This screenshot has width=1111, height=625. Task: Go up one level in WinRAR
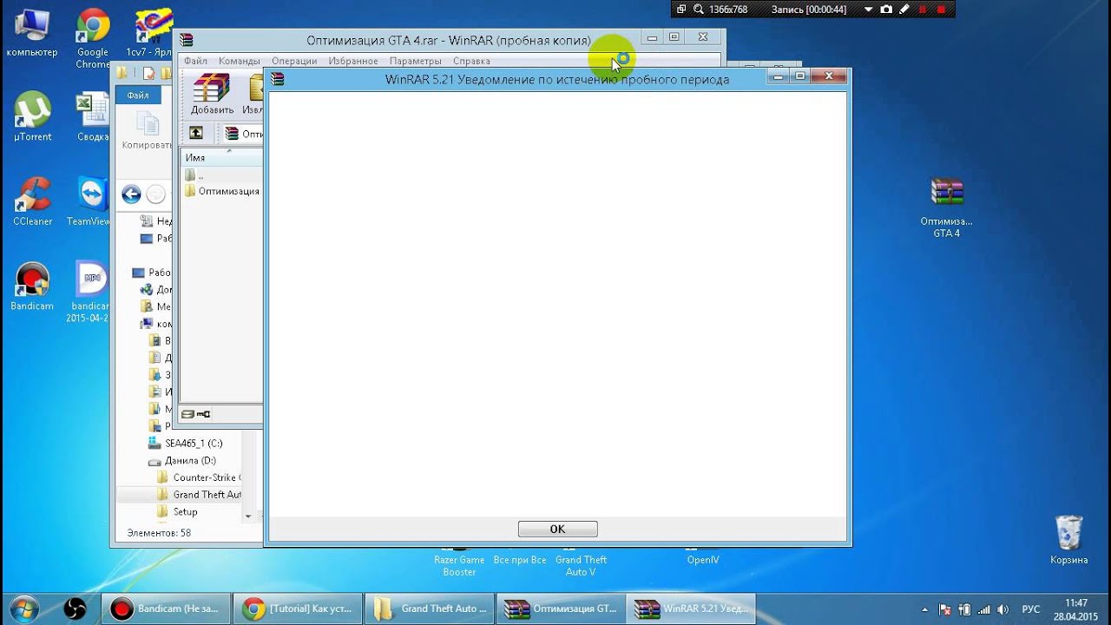(x=196, y=133)
